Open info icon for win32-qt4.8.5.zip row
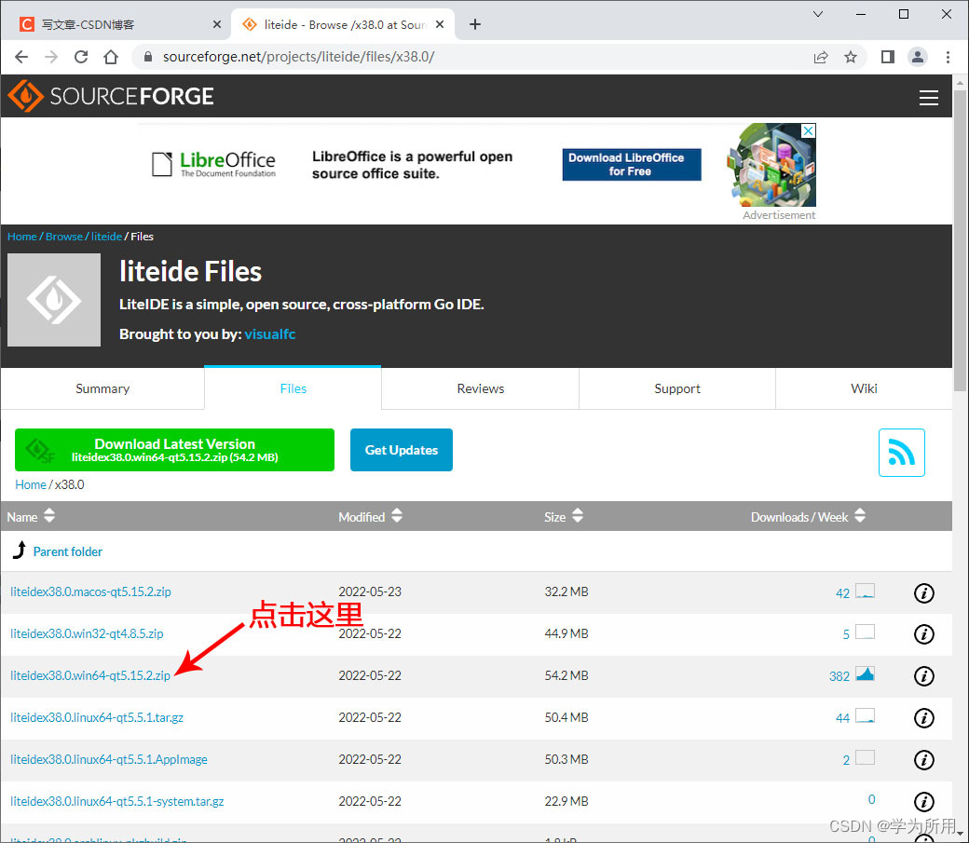This screenshot has height=843, width=969. click(x=924, y=634)
